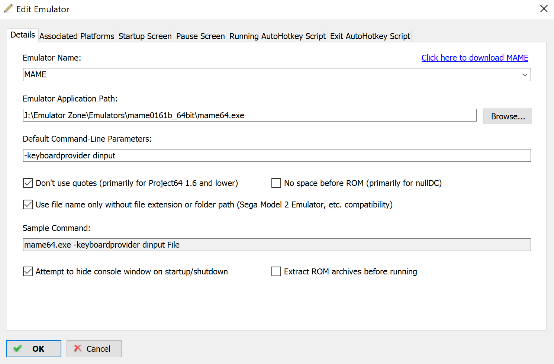Screen dimensions: 554x364
Task: Switch to the Details tab
Action: (23, 35)
